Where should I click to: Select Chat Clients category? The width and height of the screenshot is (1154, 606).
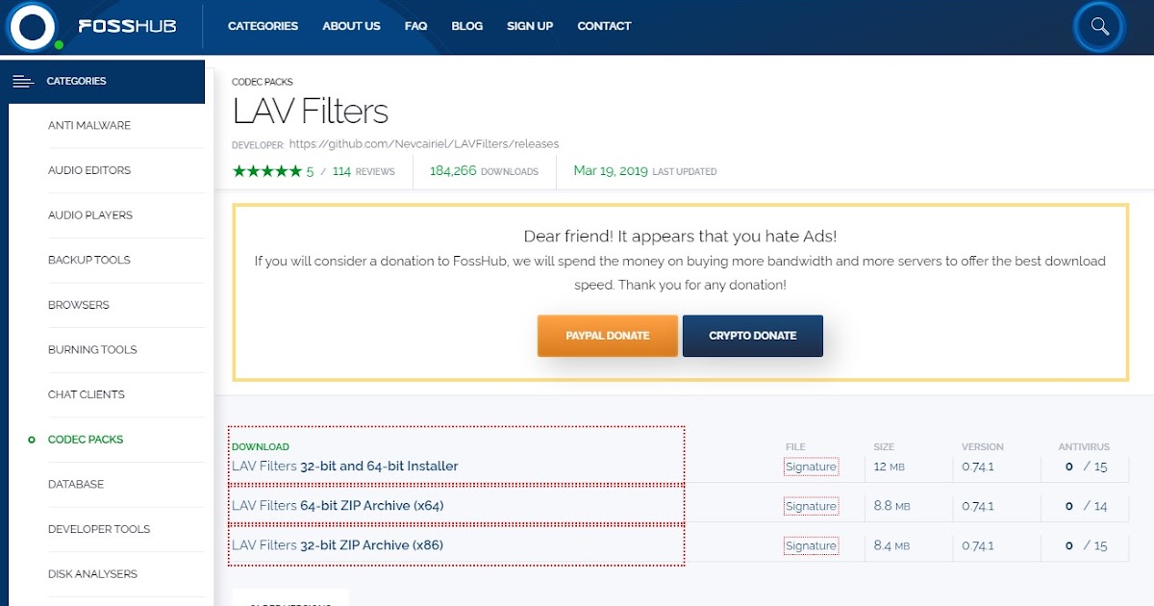[86, 394]
